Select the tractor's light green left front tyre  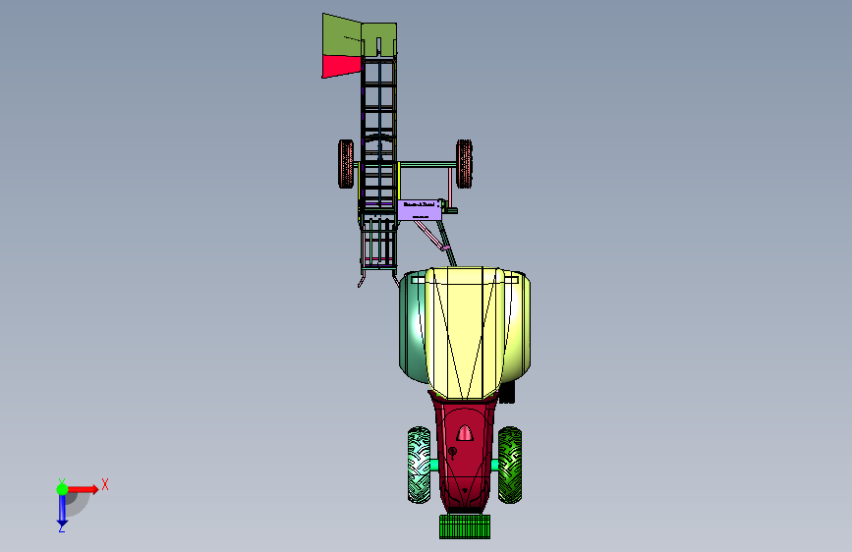(419, 465)
